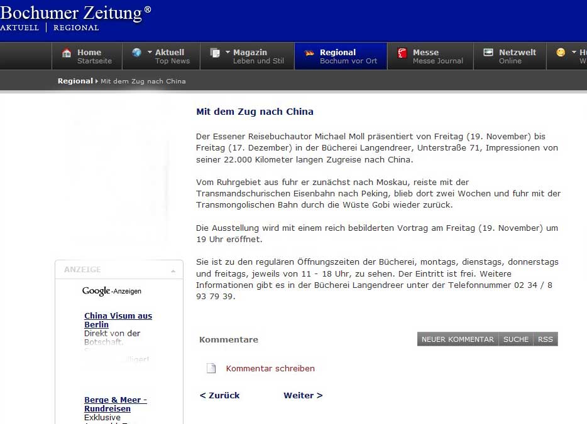
Task: Click the red Messe icon
Action: pos(402,53)
